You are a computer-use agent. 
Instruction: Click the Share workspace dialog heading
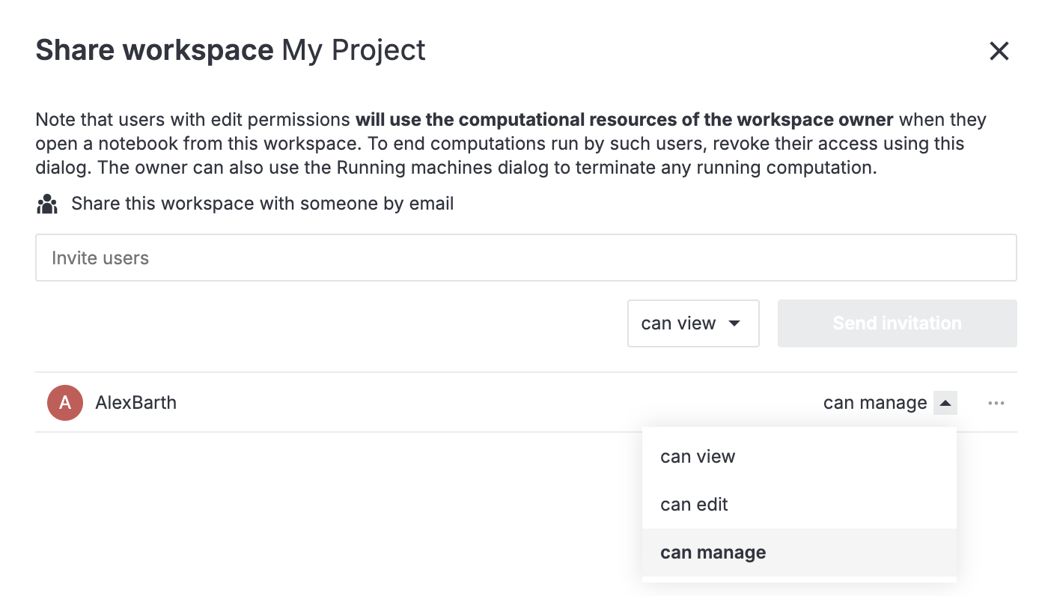click(x=155, y=49)
